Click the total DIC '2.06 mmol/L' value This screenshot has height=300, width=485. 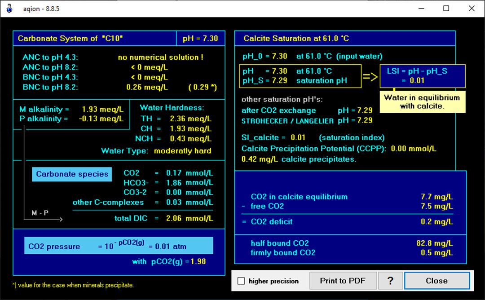coord(190,218)
